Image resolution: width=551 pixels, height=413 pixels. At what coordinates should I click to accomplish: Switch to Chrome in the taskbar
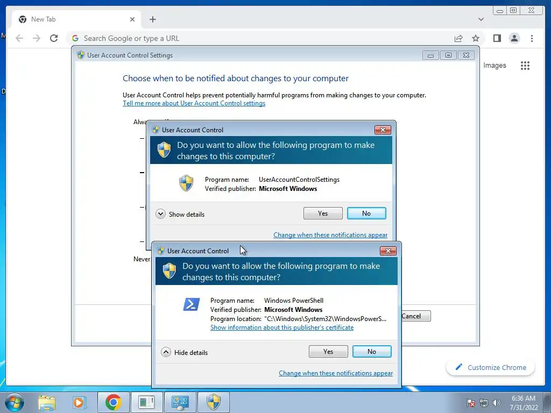coord(113,402)
